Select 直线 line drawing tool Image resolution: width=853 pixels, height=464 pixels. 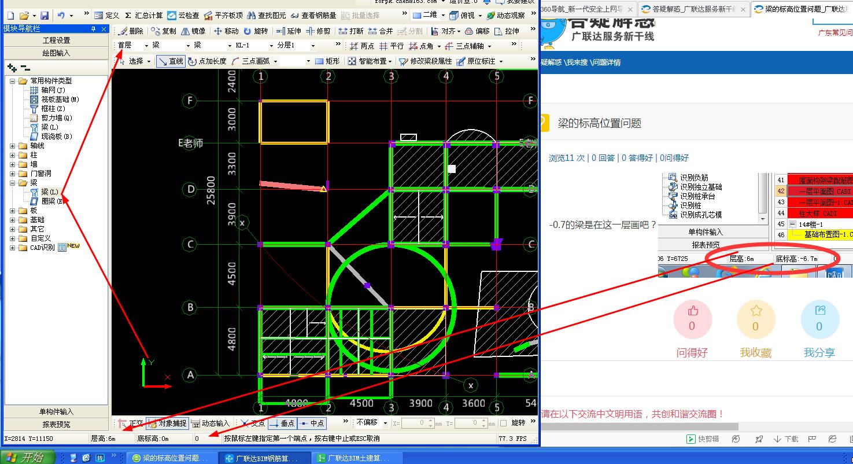[171, 61]
